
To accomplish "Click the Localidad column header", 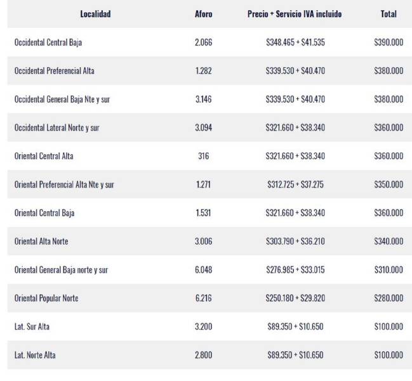I will tap(95, 14).
